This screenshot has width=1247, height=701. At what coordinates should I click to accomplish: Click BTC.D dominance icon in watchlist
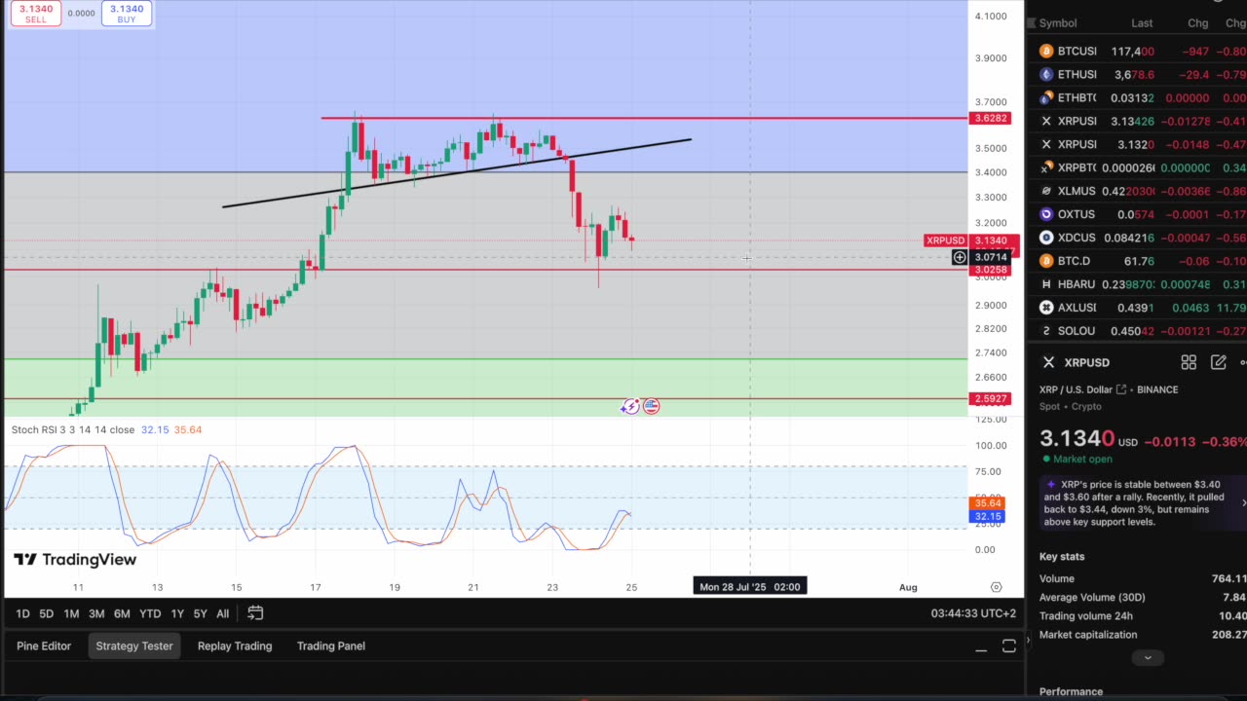pyautogui.click(x=1046, y=261)
